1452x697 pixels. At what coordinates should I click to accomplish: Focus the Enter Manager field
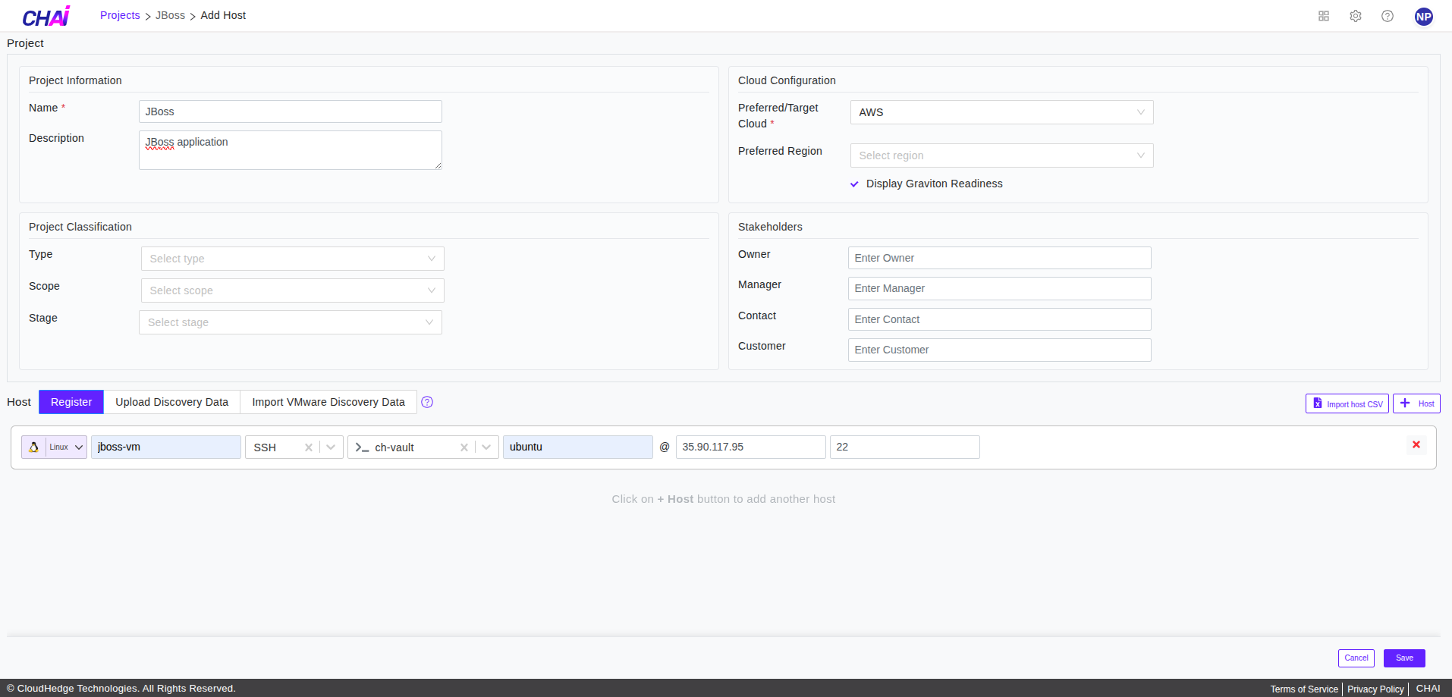tap(1000, 288)
